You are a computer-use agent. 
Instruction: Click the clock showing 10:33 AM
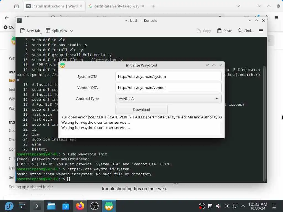[x=258, y=205]
